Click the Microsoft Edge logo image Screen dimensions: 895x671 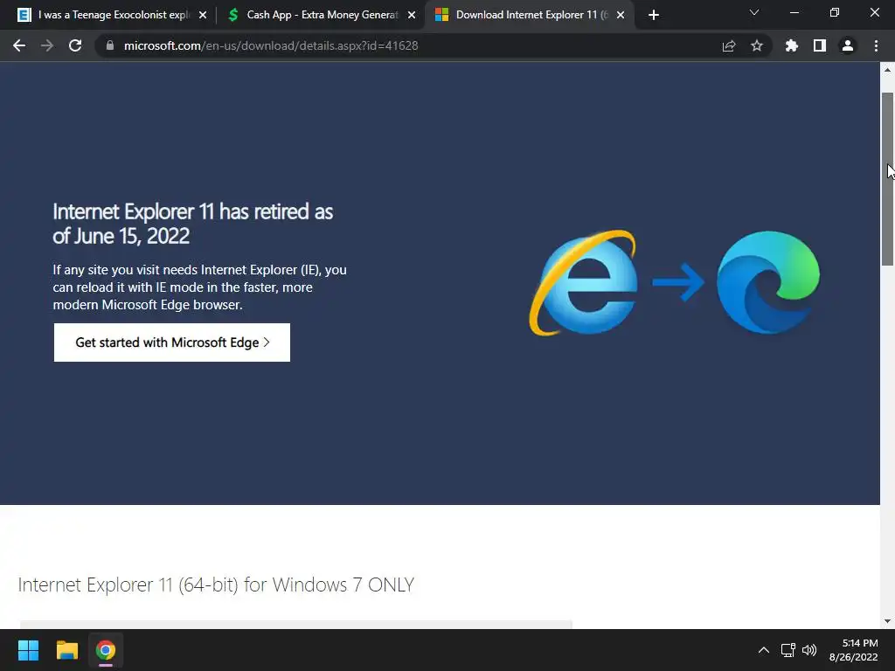pos(767,282)
